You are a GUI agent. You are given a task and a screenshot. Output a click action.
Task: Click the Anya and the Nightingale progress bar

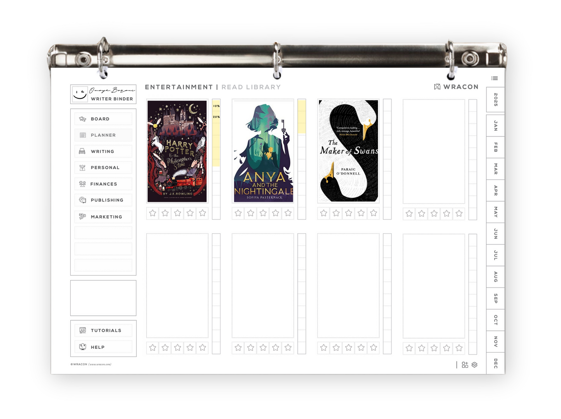pos(302,159)
